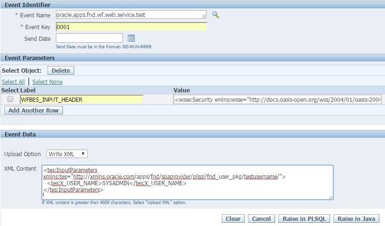Viewport: 385px width, 226px height.
Task: Click inside the XML Content text area
Action: pos(187,182)
